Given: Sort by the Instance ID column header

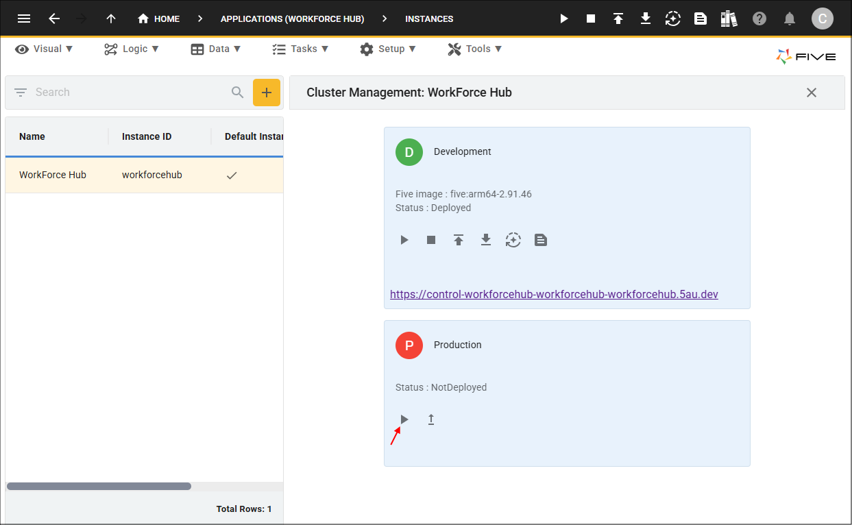Looking at the screenshot, I should pos(147,136).
